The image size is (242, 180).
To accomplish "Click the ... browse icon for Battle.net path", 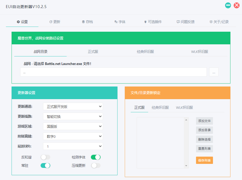I will (x=214, y=72).
